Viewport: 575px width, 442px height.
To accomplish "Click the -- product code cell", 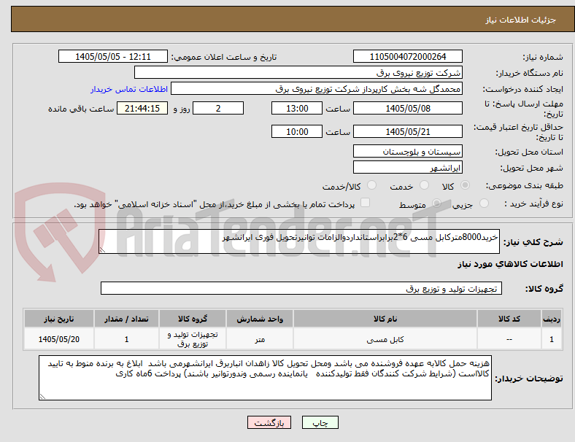I will (509, 339).
